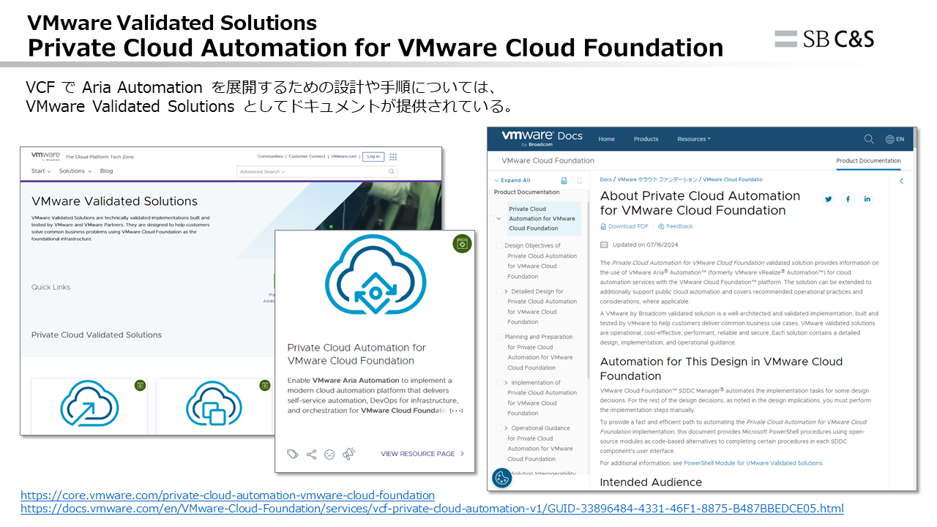Click the search magnifier in VMware Docs header
The width and height of the screenshot is (937, 527).
coord(869,139)
